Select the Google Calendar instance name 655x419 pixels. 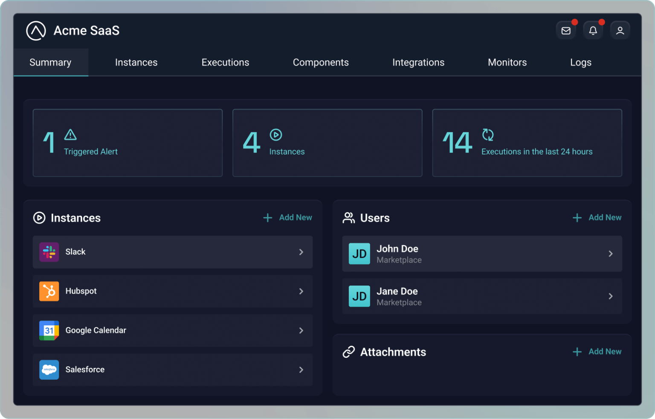[96, 330]
